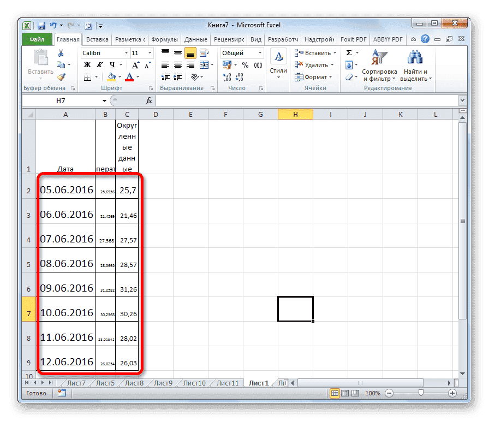Toggle underline with the Ч button
The image size is (489, 421).
coord(112,64)
